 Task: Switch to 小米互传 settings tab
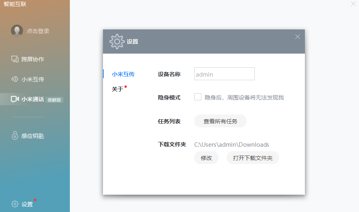click(x=123, y=74)
